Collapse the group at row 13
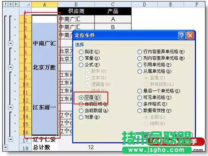The height and width of the screenshot is (156, 208). (11, 107)
